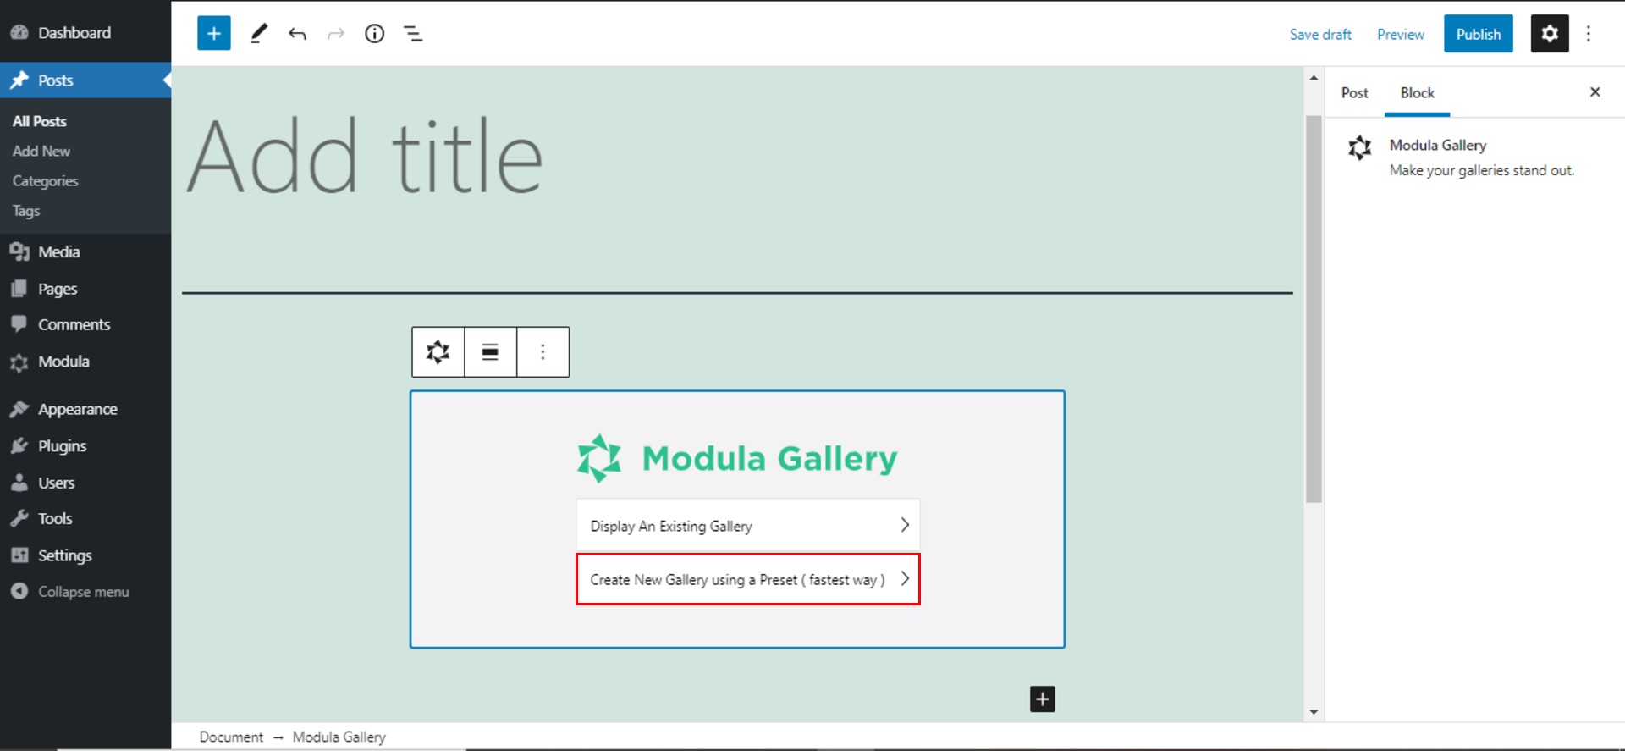1625x751 pixels.
Task: Click Modula Gallery in the breadcrumb
Action: point(339,737)
